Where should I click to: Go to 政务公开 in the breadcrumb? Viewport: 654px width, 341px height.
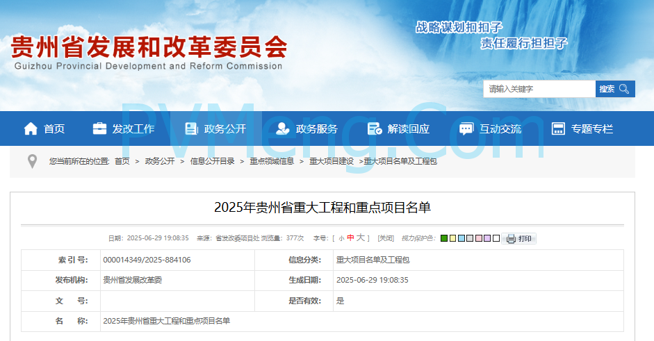(x=160, y=161)
